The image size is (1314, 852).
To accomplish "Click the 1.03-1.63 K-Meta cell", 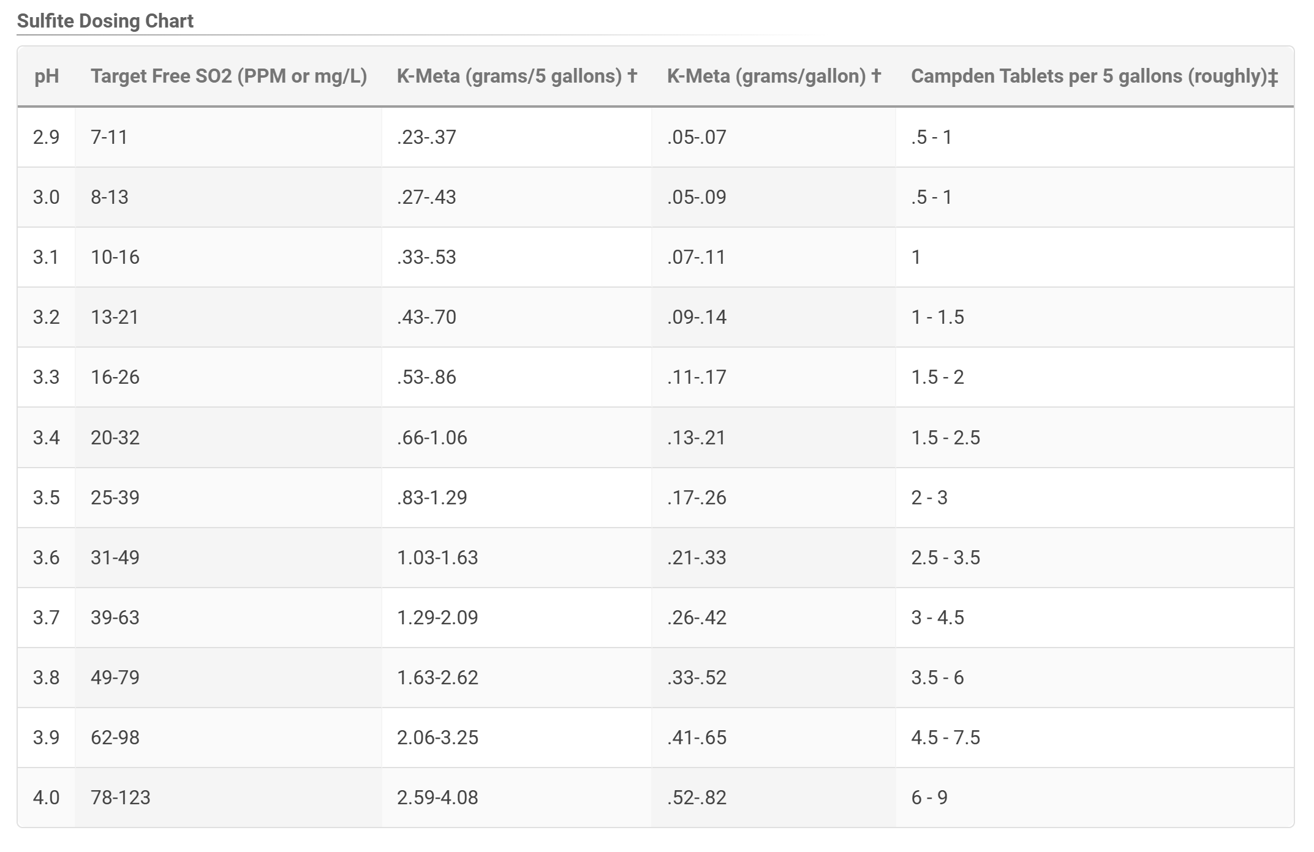I will [516, 558].
